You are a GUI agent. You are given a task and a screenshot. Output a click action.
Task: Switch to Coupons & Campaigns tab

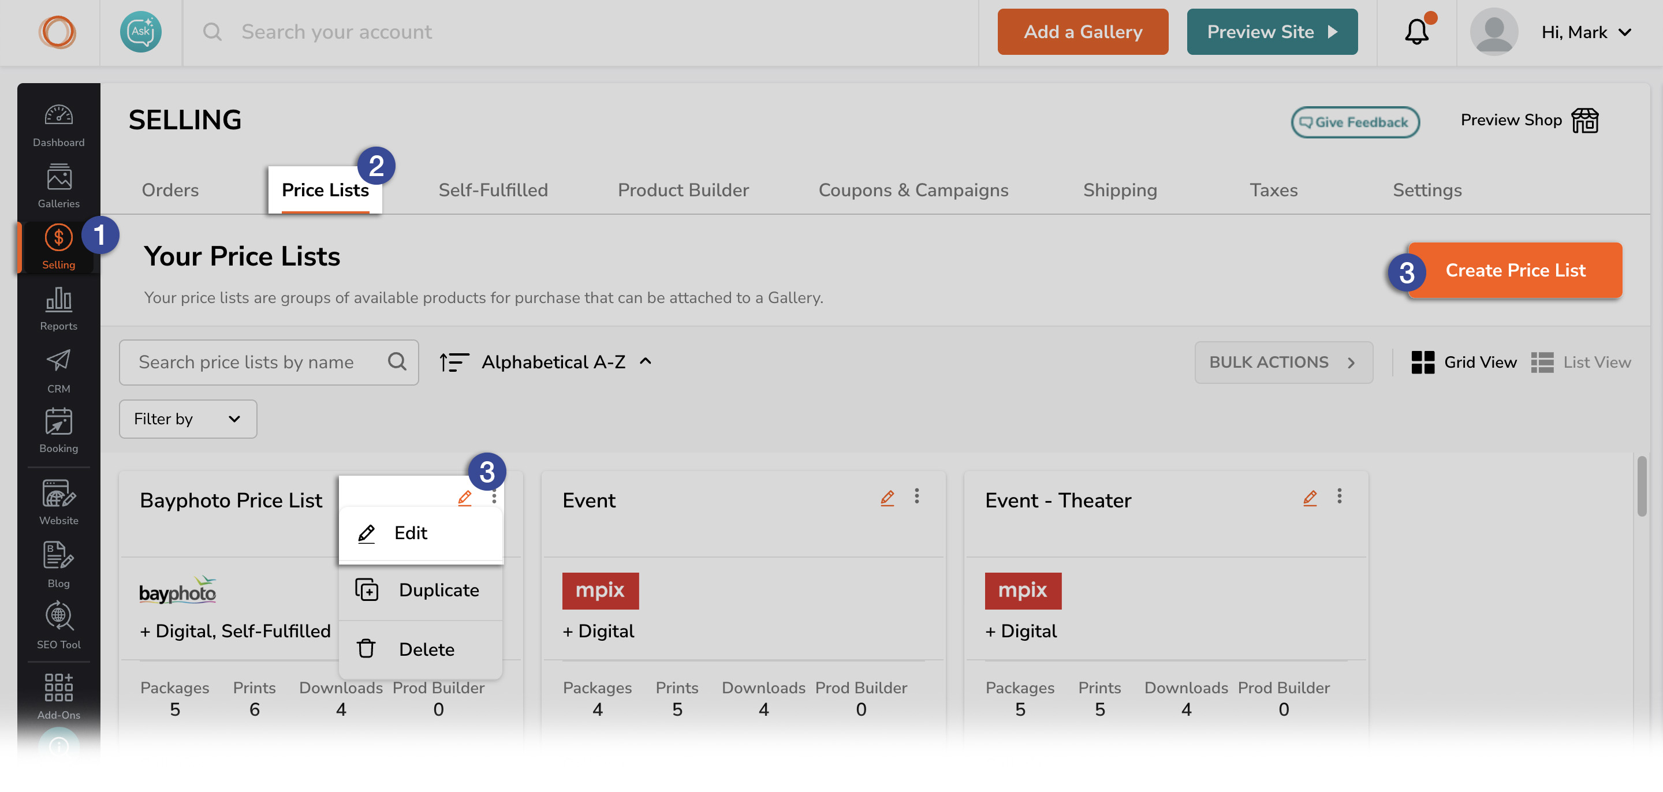click(913, 190)
